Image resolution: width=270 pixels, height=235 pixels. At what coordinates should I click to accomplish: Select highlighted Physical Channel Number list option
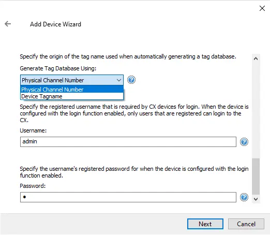72,90
